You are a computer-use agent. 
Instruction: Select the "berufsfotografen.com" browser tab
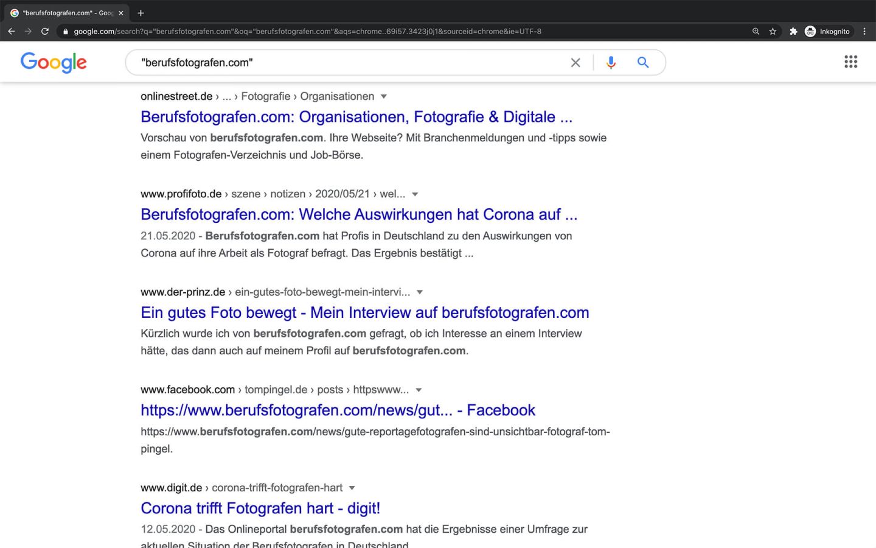click(x=66, y=13)
